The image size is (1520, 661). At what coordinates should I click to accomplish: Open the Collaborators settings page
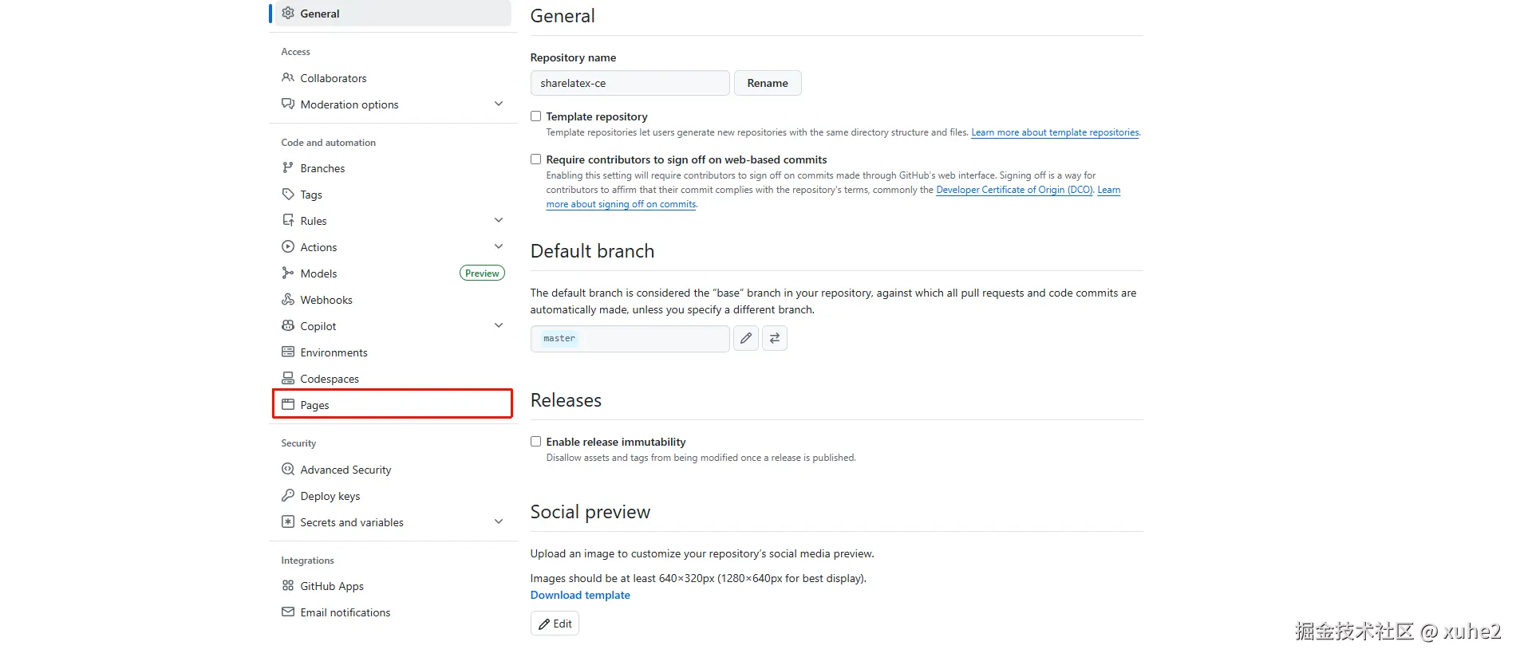click(x=334, y=78)
